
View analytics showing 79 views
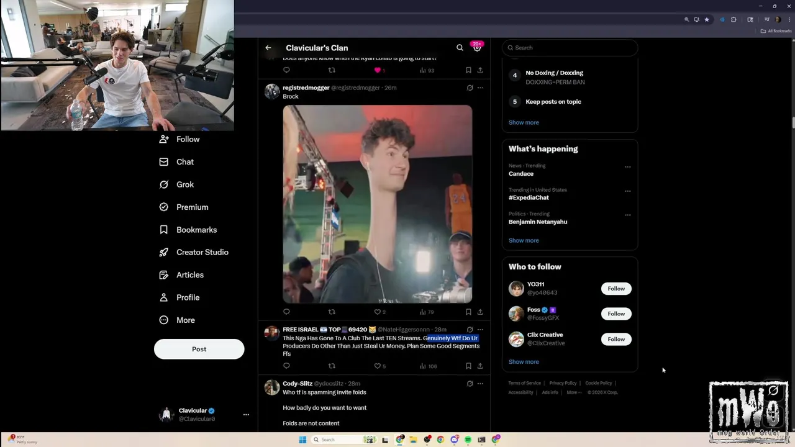tap(427, 312)
